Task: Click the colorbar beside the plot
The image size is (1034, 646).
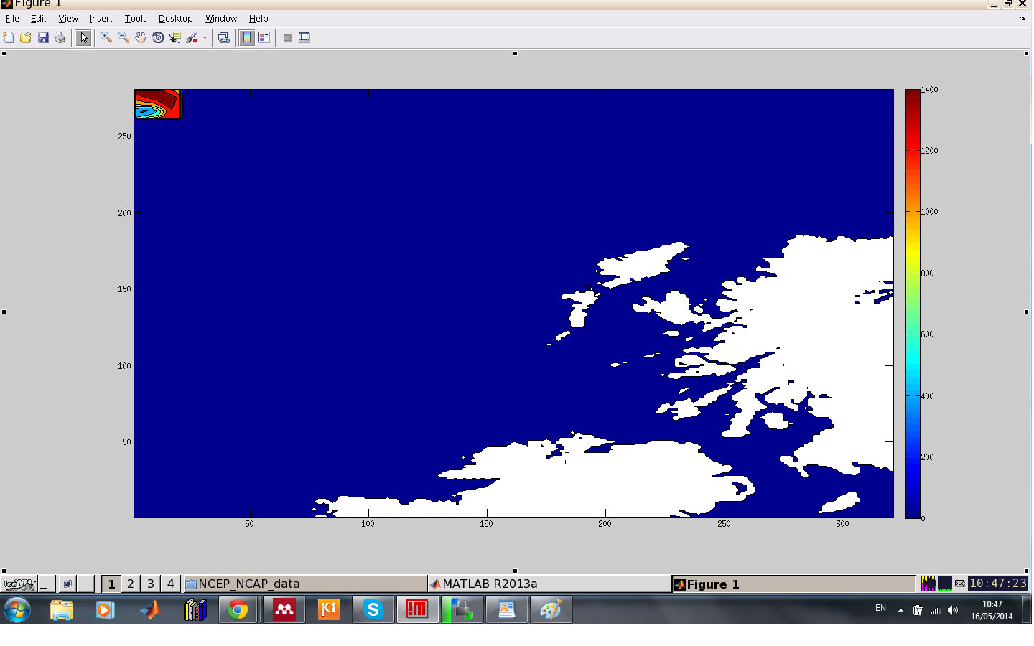Action: 913,303
